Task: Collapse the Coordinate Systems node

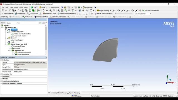Action: click(5, 32)
